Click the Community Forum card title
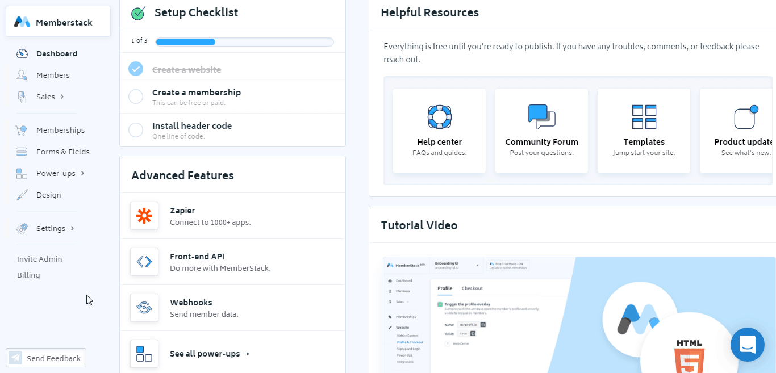 [541, 142]
